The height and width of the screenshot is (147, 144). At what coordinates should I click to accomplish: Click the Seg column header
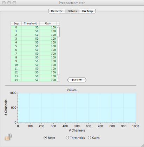coord(16,24)
